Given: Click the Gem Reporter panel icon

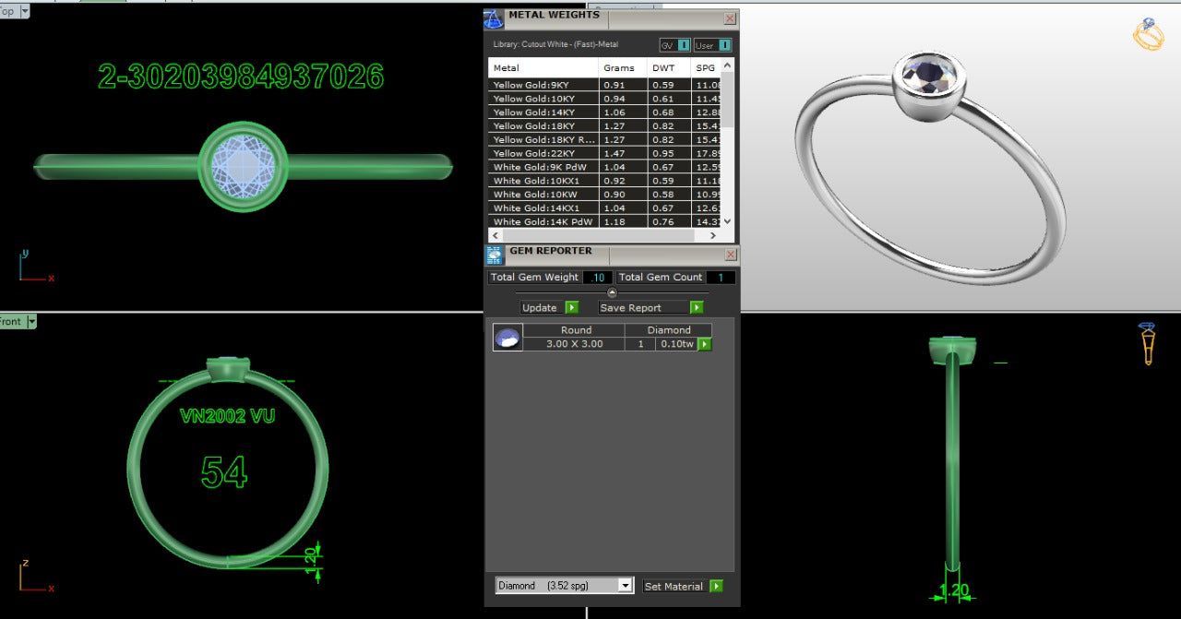Looking at the screenshot, I should click(x=494, y=256).
